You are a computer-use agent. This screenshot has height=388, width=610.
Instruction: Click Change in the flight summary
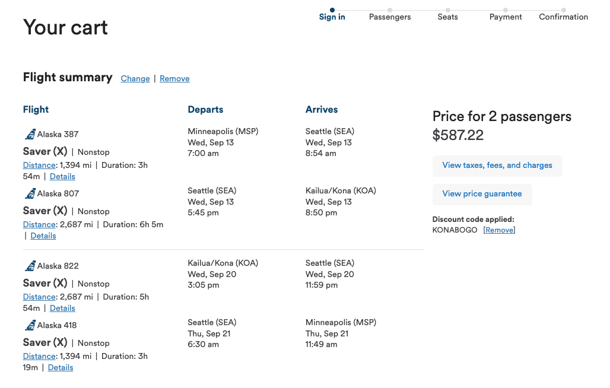[x=135, y=78]
